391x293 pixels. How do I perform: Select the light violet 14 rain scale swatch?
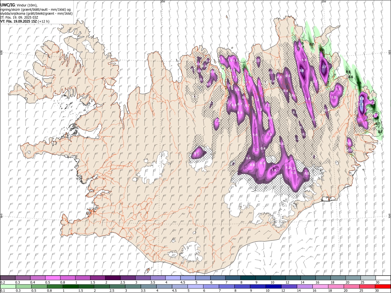point(304,286)
